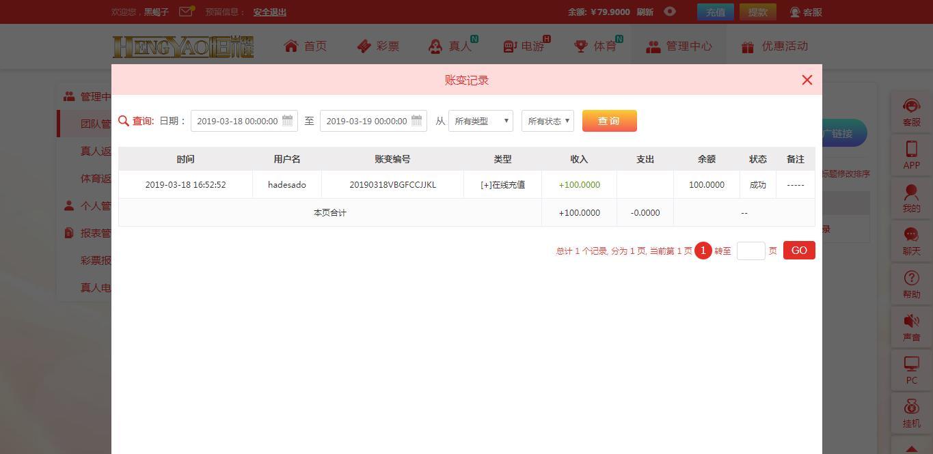The image size is (933, 454).
Task: Open 真人 live casino menu
Action: click(452, 46)
